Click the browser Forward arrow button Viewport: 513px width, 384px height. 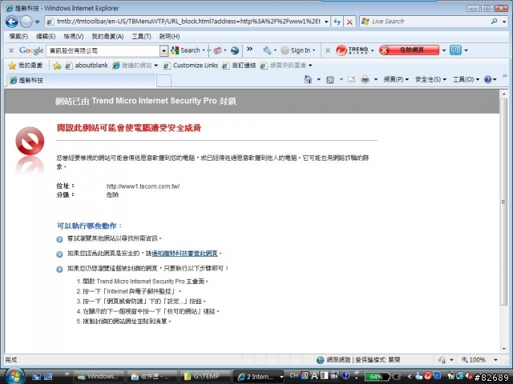coord(26,22)
